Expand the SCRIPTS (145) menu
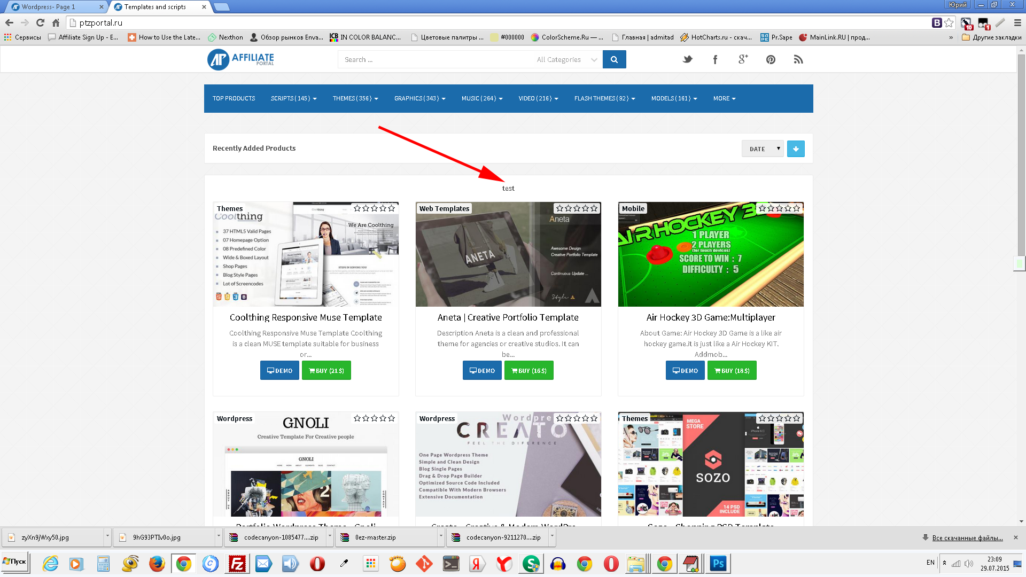 pos(293,98)
